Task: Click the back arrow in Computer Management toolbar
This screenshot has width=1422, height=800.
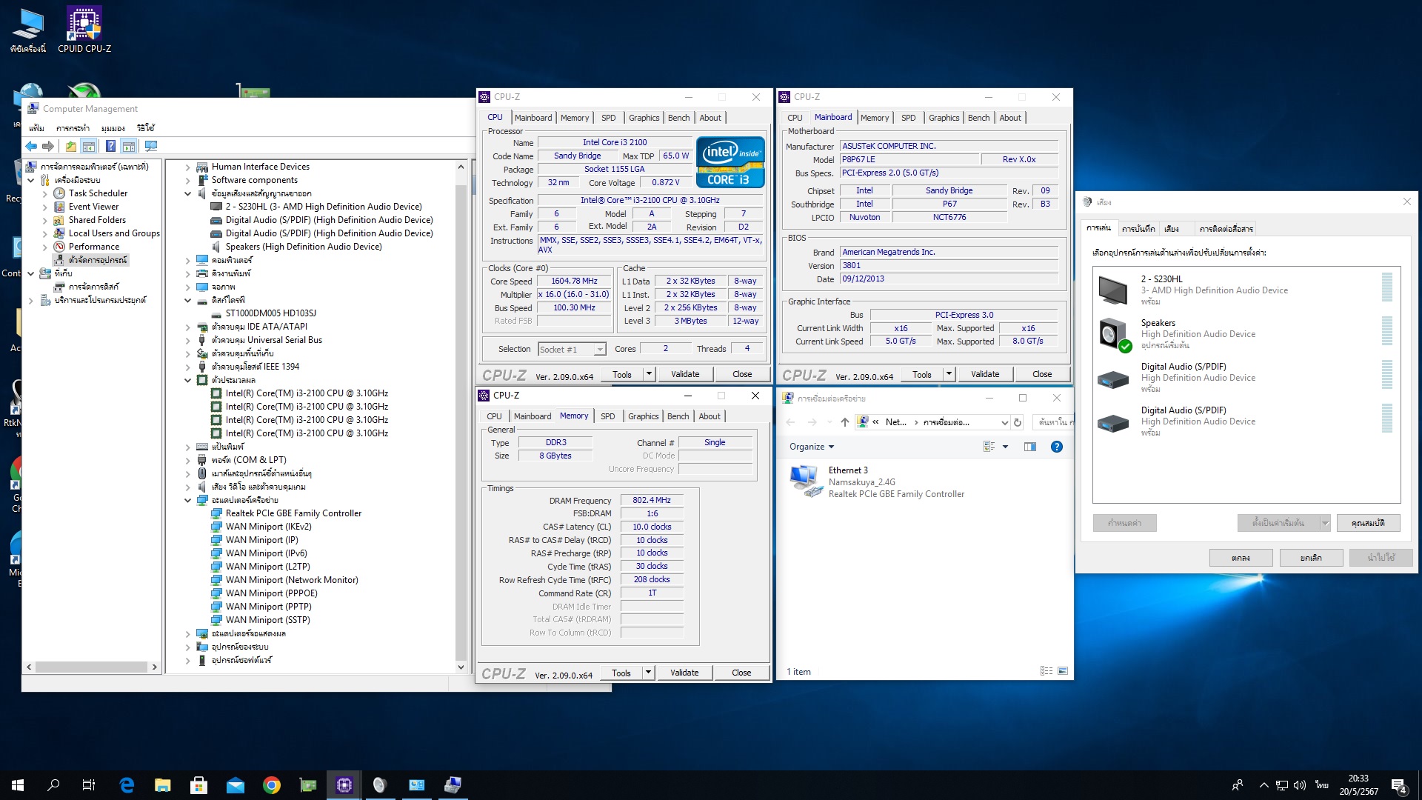Action: pyautogui.click(x=31, y=146)
